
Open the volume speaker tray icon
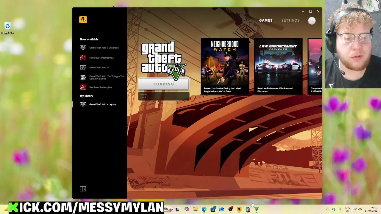click(x=360, y=210)
